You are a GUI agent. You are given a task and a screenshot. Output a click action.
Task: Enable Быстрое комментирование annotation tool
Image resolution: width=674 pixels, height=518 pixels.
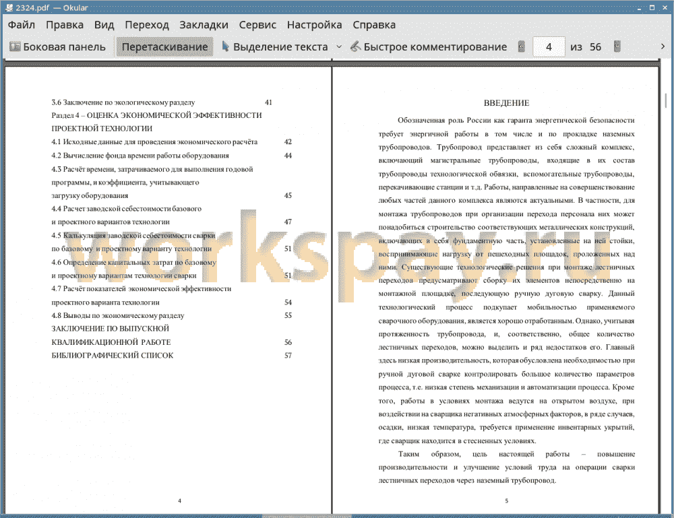pyautogui.click(x=429, y=47)
